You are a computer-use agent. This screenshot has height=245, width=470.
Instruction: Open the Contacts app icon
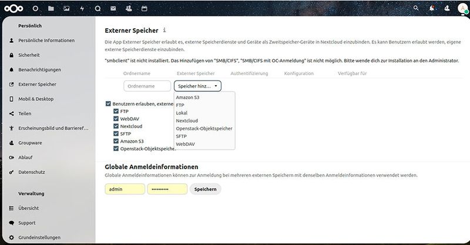tap(129, 9)
